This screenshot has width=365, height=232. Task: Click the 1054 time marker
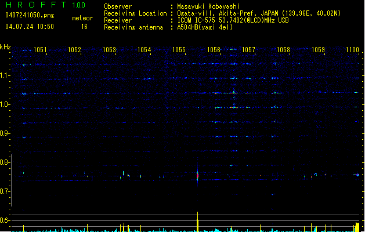[144, 49]
